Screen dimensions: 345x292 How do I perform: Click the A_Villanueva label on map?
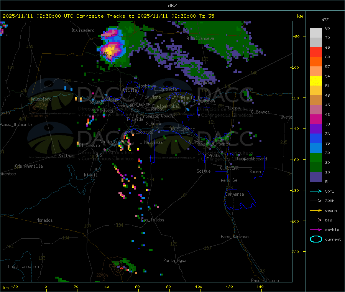point(200,38)
